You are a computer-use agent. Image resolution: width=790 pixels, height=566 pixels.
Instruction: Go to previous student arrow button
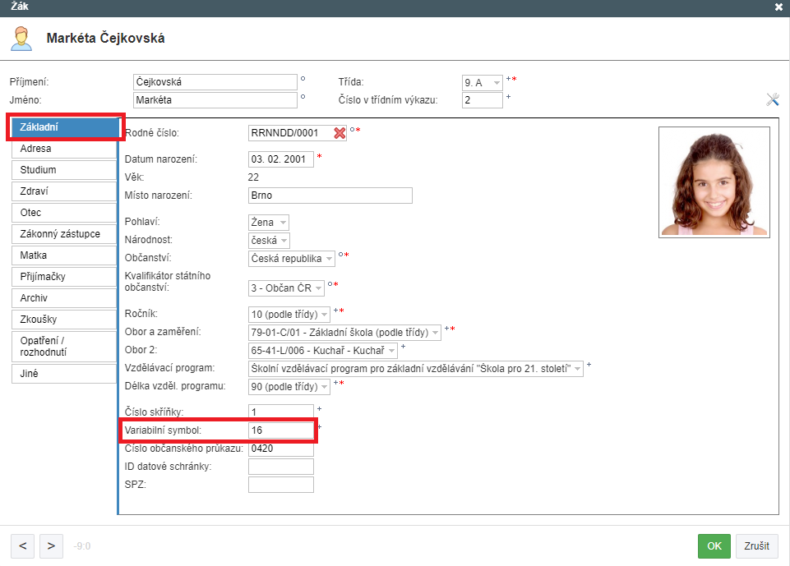(x=23, y=546)
